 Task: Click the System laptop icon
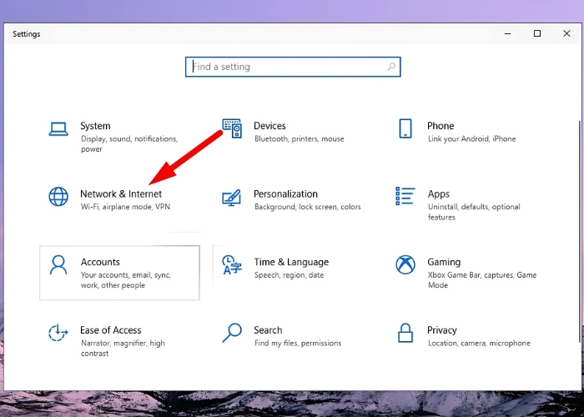click(58, 128)
